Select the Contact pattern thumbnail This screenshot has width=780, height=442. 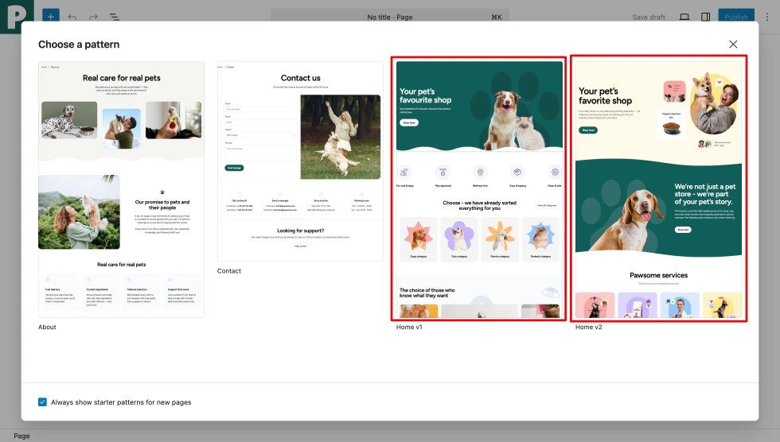click(301, 161)
